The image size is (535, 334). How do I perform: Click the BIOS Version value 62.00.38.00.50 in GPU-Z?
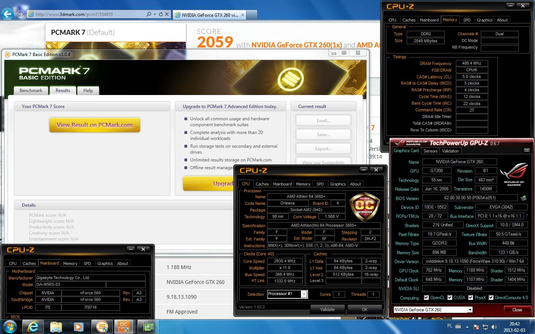[x=470, y=198]
